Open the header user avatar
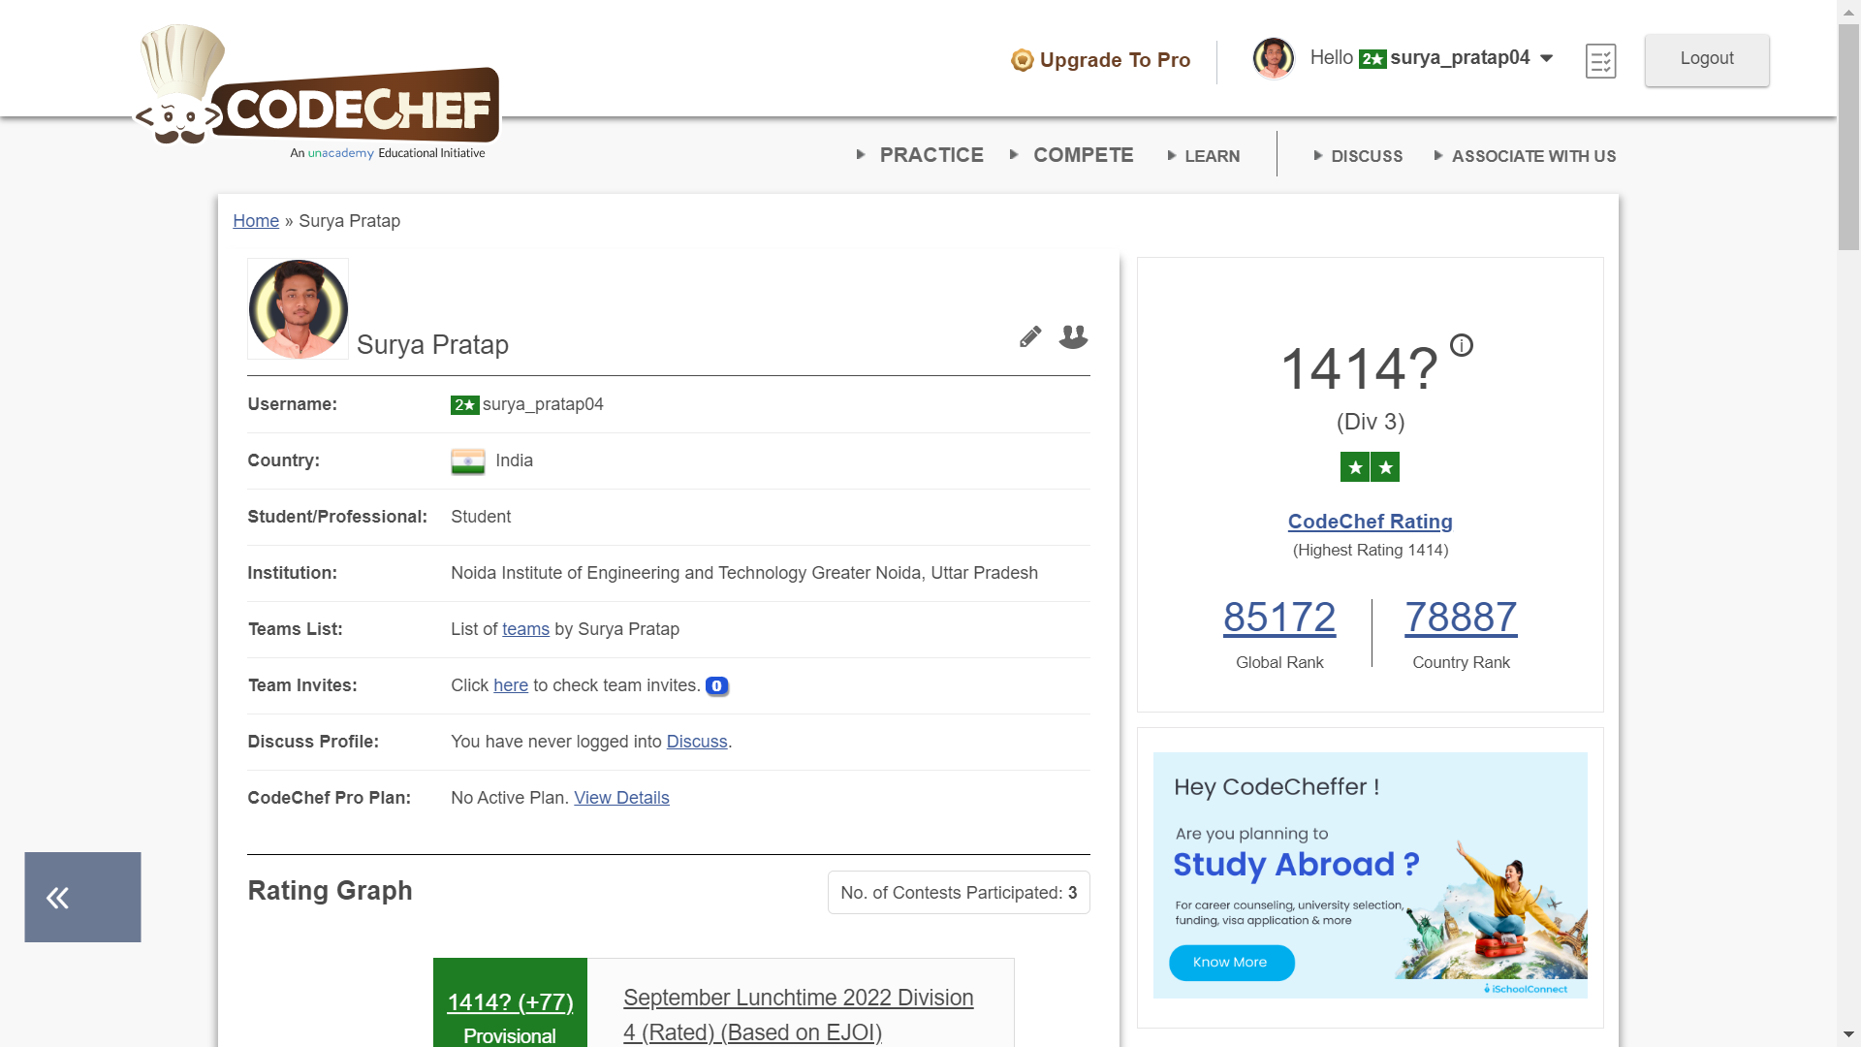The image size is (1861, 1047). (x=1274, y=58)
